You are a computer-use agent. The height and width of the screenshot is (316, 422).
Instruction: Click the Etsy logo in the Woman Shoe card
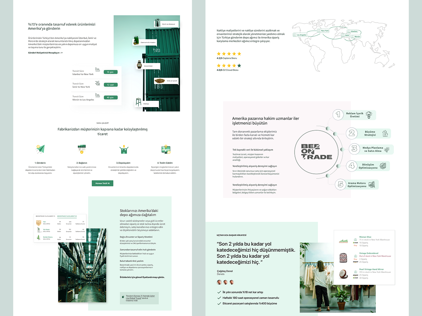tap(355, 245)
